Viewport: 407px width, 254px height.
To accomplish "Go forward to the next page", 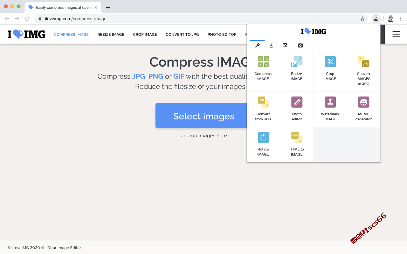I will click(x=17, y=19).
